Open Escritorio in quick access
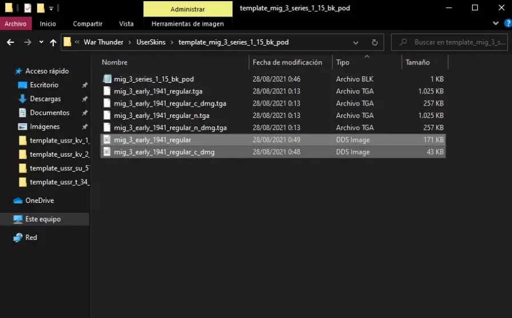 pos(44,85)
